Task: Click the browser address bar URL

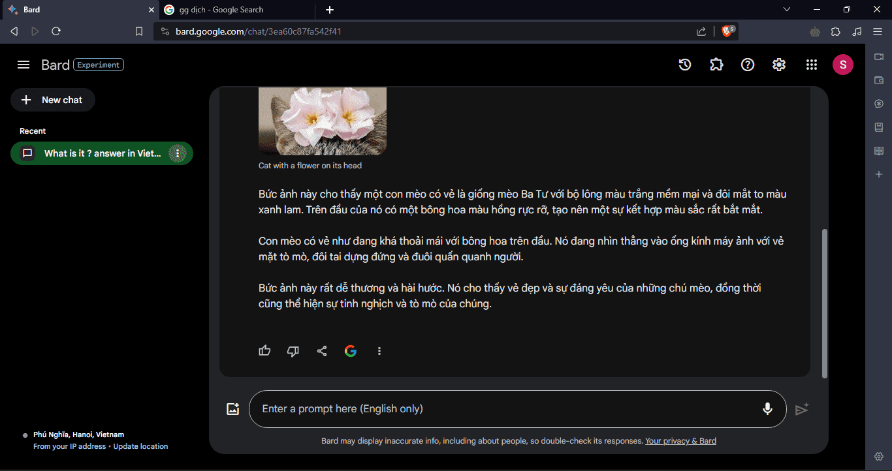Action: (x=259, y=31)
